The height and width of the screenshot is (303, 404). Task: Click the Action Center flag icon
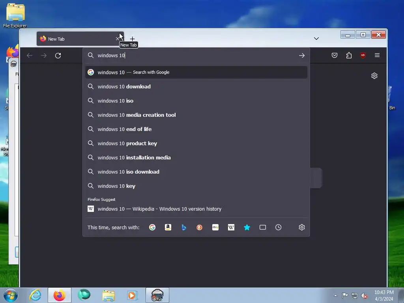(345, 296)
